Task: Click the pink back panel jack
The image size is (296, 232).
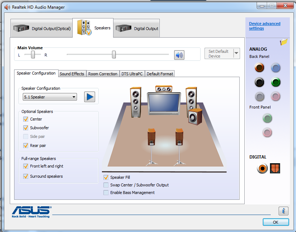Action: pyautogui.click(x=276, y=96)
